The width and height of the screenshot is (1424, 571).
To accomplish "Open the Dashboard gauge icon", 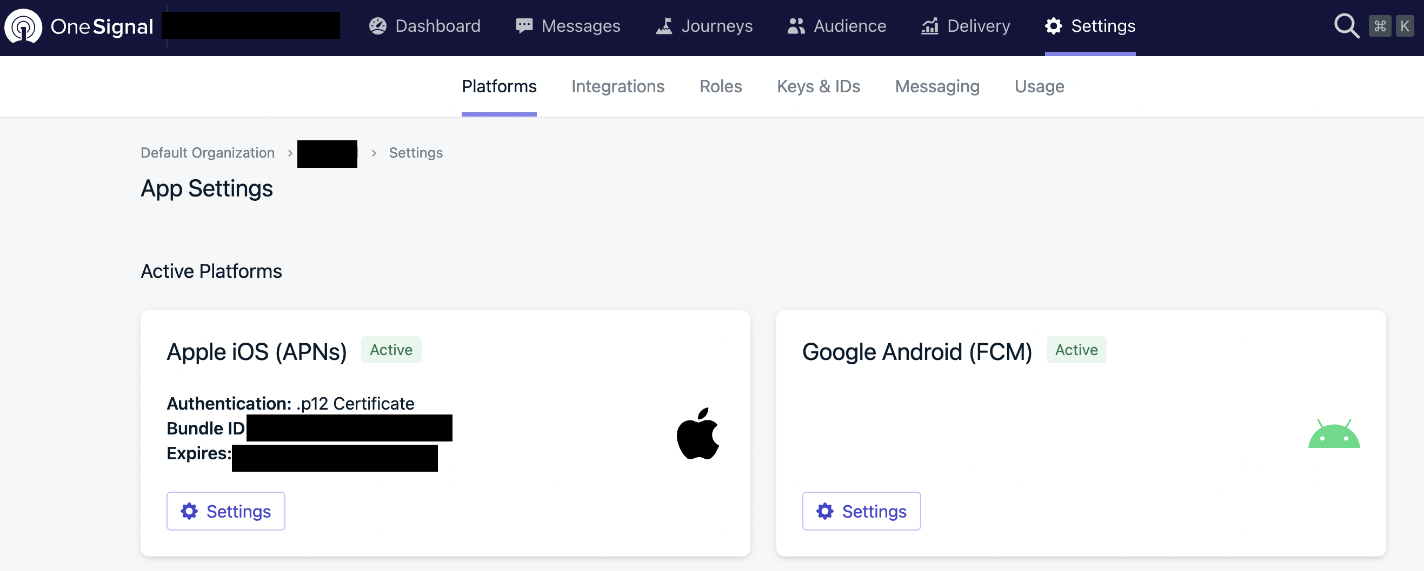I will [x=377, y=26].
